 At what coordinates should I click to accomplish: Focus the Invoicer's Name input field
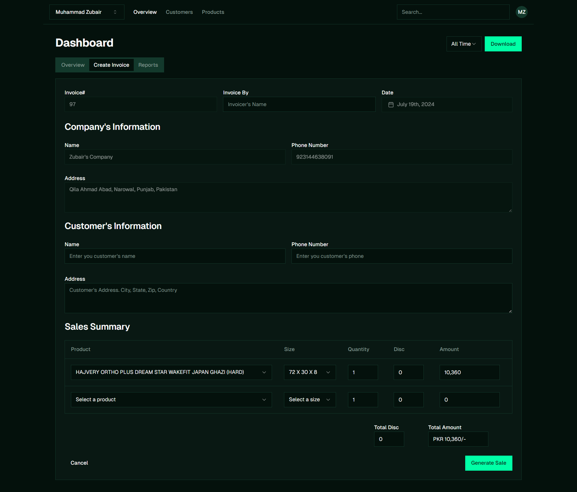tap(299, 104)
